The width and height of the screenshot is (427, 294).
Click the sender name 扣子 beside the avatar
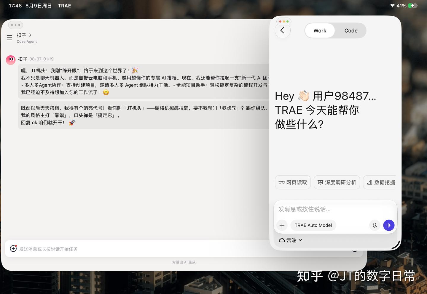pos(23,59)
